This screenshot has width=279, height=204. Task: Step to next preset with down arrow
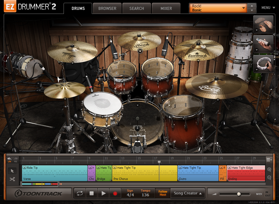pos(252,10)
